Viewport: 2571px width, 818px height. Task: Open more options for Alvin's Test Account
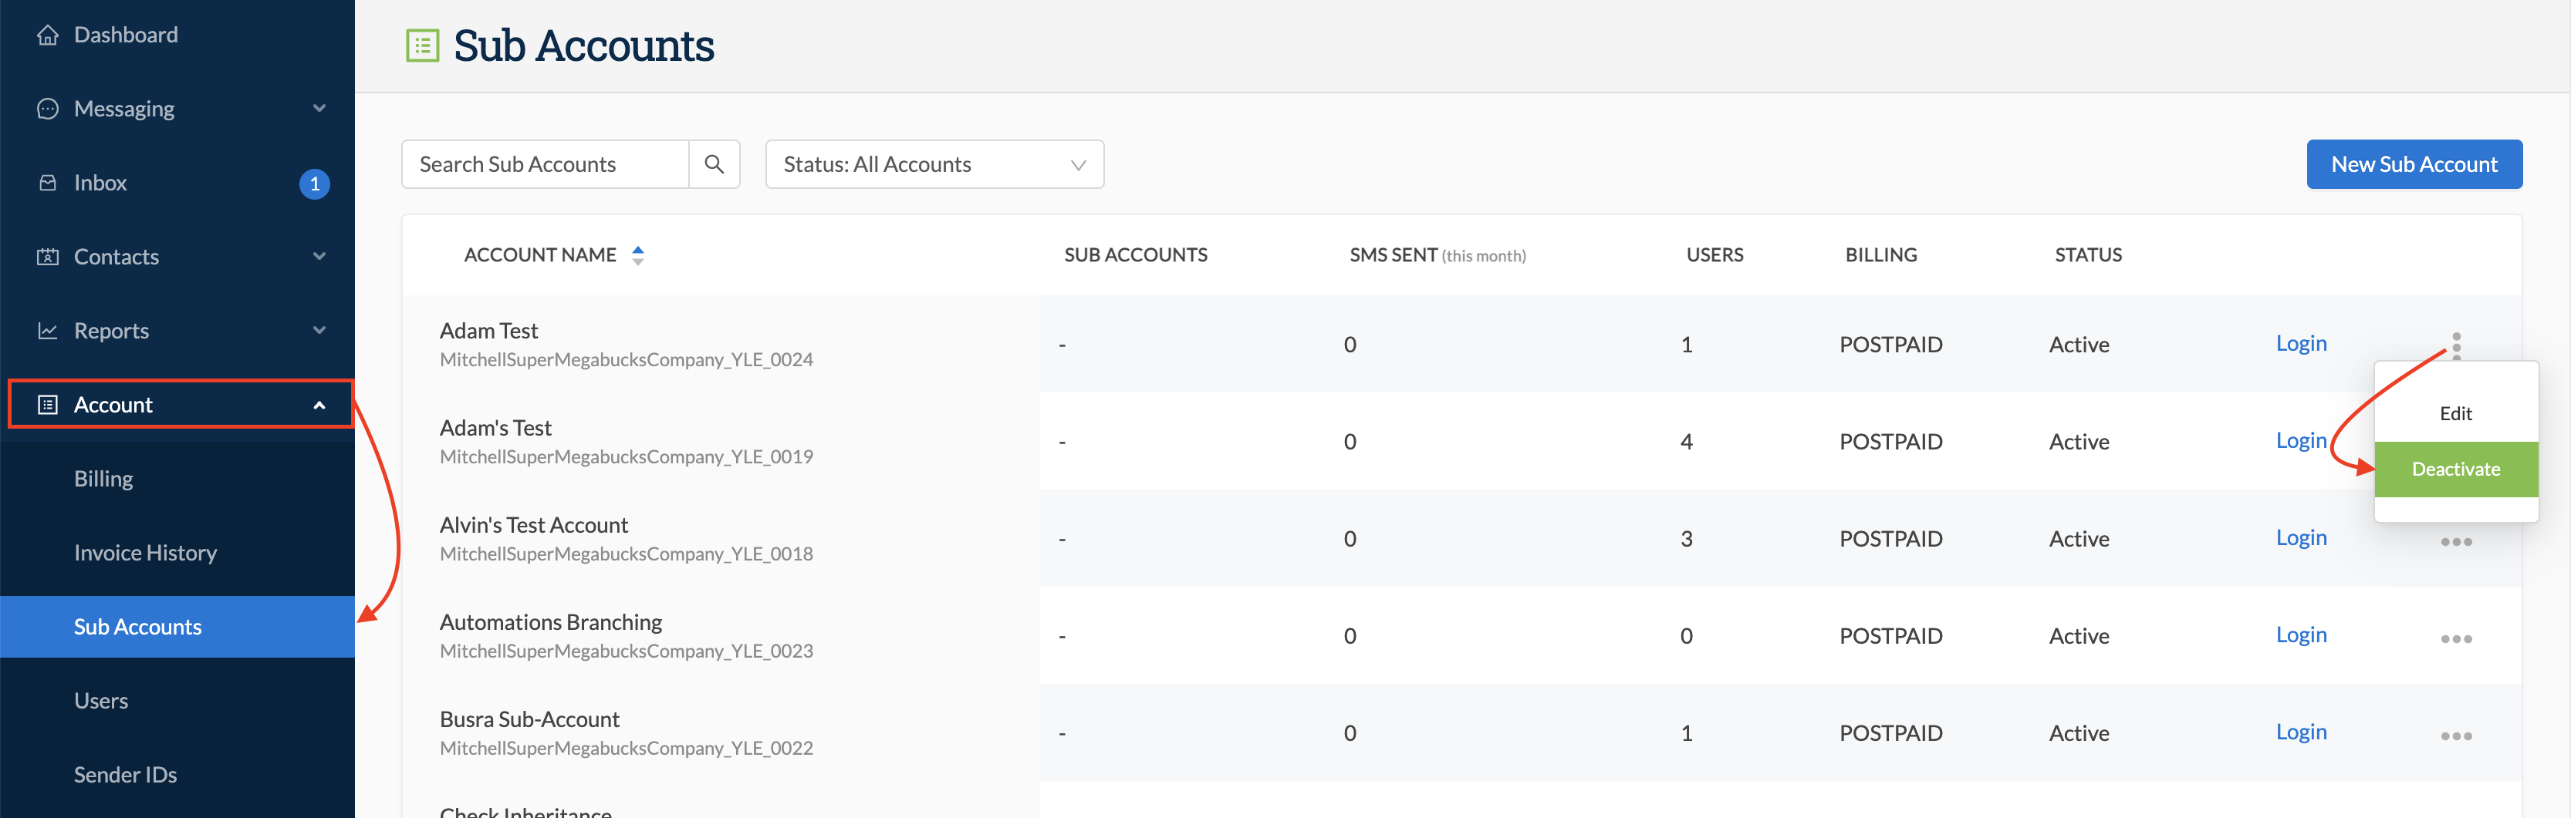(x=2456, y=542)
